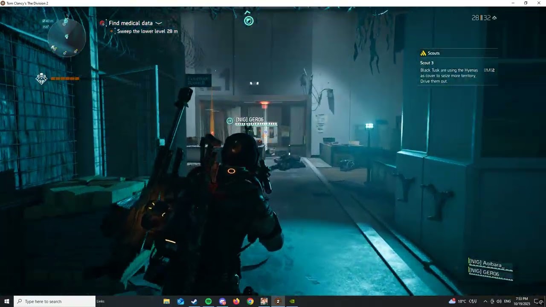Open Spotify from the taskbar
This screenshot has height=307, width=546.
point(208,301)
